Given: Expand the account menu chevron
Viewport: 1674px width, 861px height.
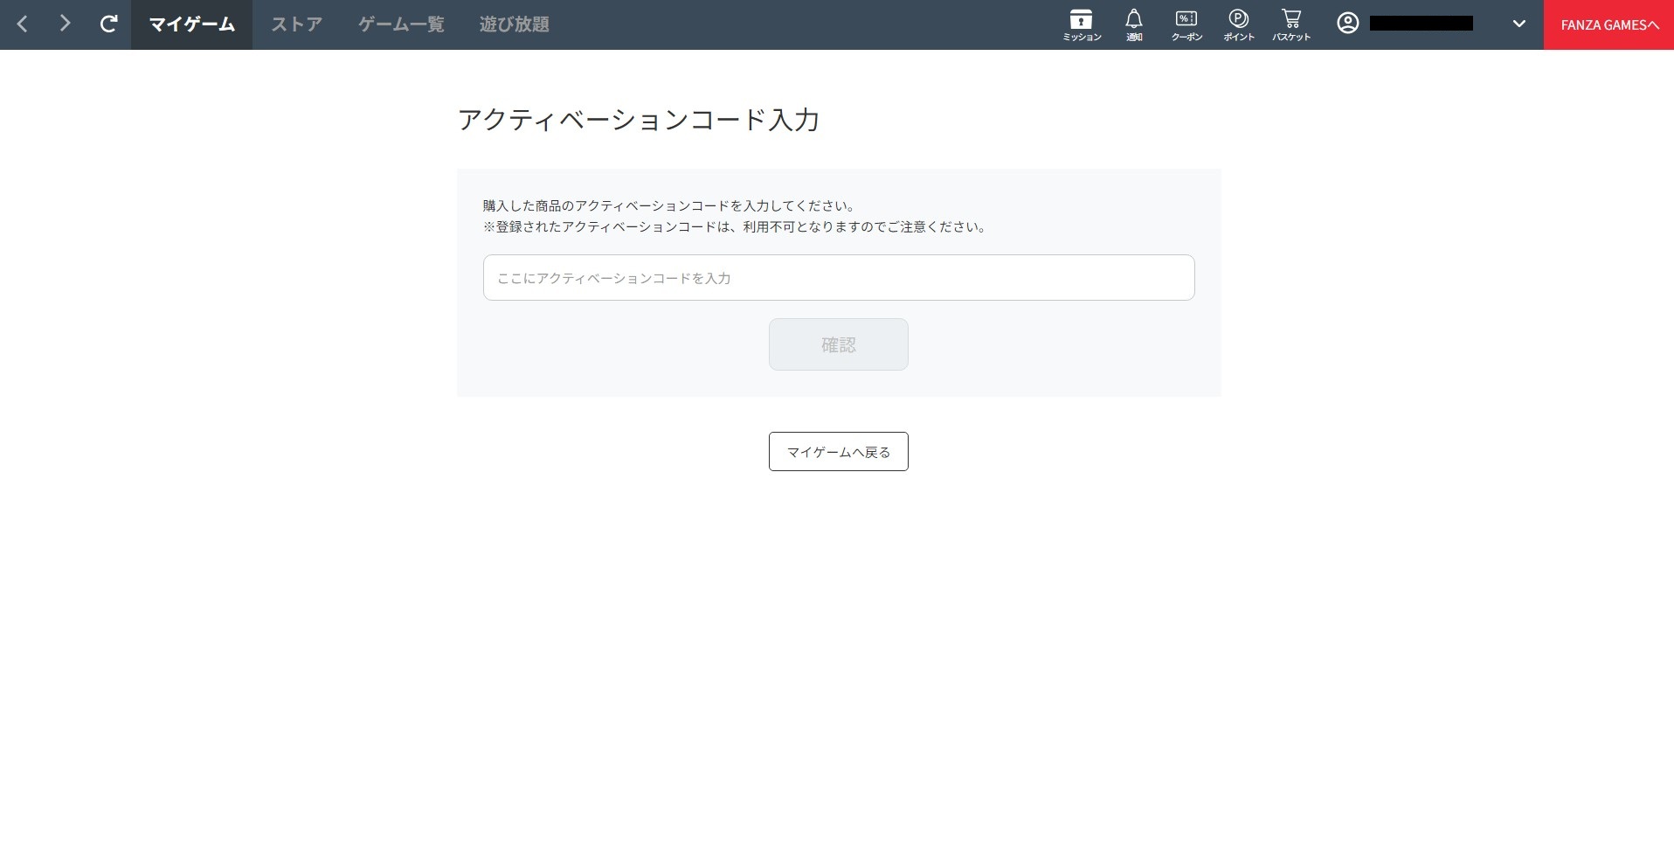Looking at the screenshot, I should pyautogui.click(x=1518, y=24).
